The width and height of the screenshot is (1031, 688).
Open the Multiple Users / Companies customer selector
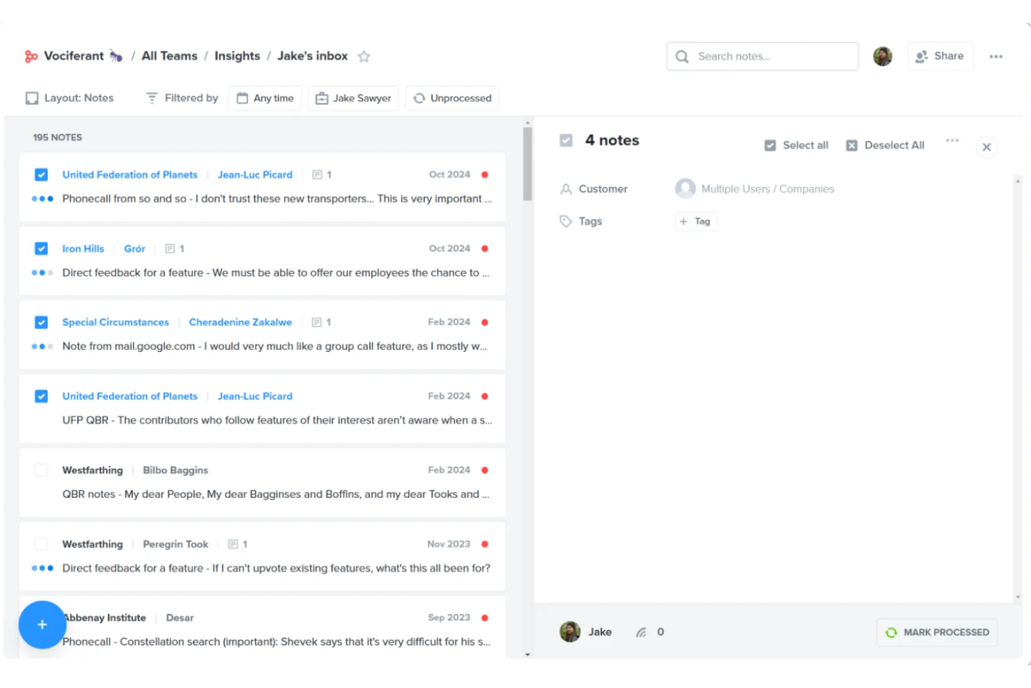(x=754, y=189)
